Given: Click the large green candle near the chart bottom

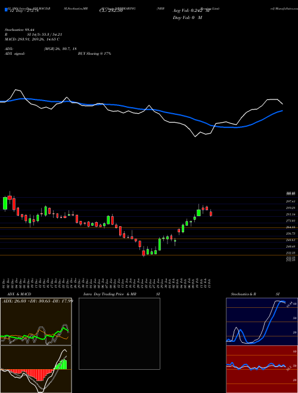Looking at the screenshot, I should point(160,244).
